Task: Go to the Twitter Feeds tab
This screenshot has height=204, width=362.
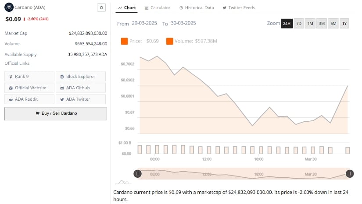Action: pyautogui.click(x=239, y=8)
